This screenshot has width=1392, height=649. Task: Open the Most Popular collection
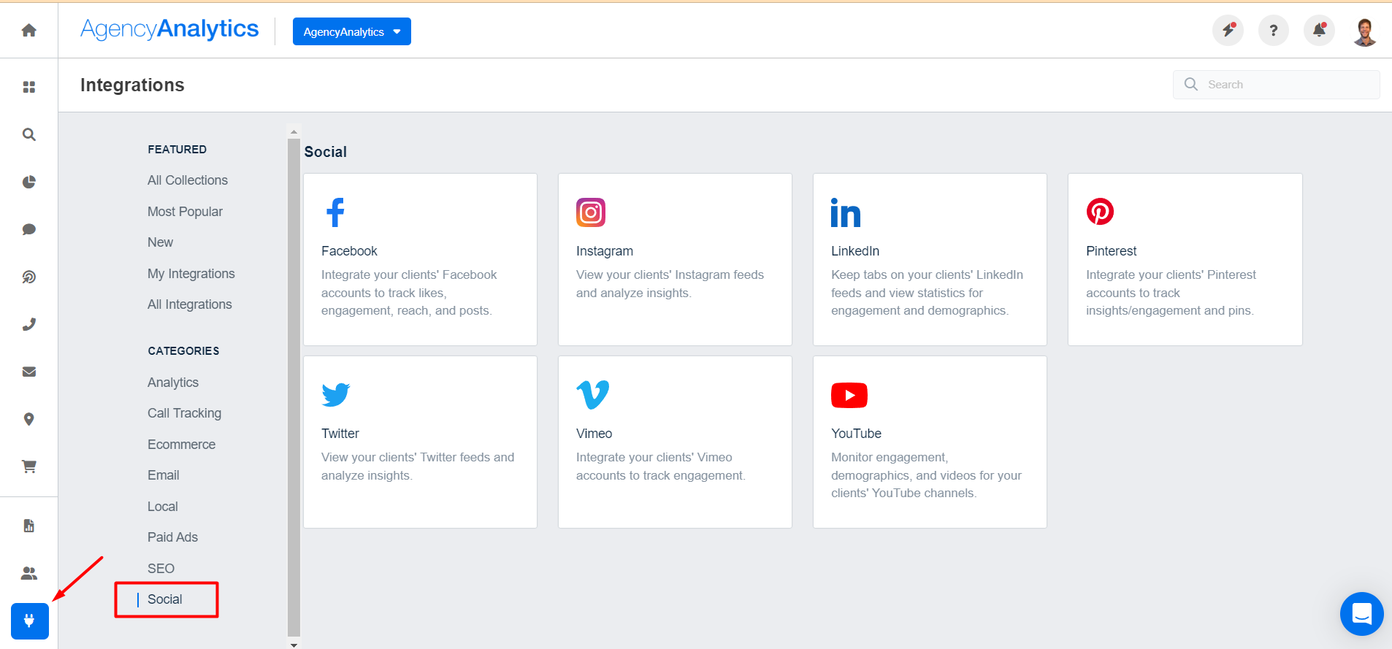tap(185, 212)
